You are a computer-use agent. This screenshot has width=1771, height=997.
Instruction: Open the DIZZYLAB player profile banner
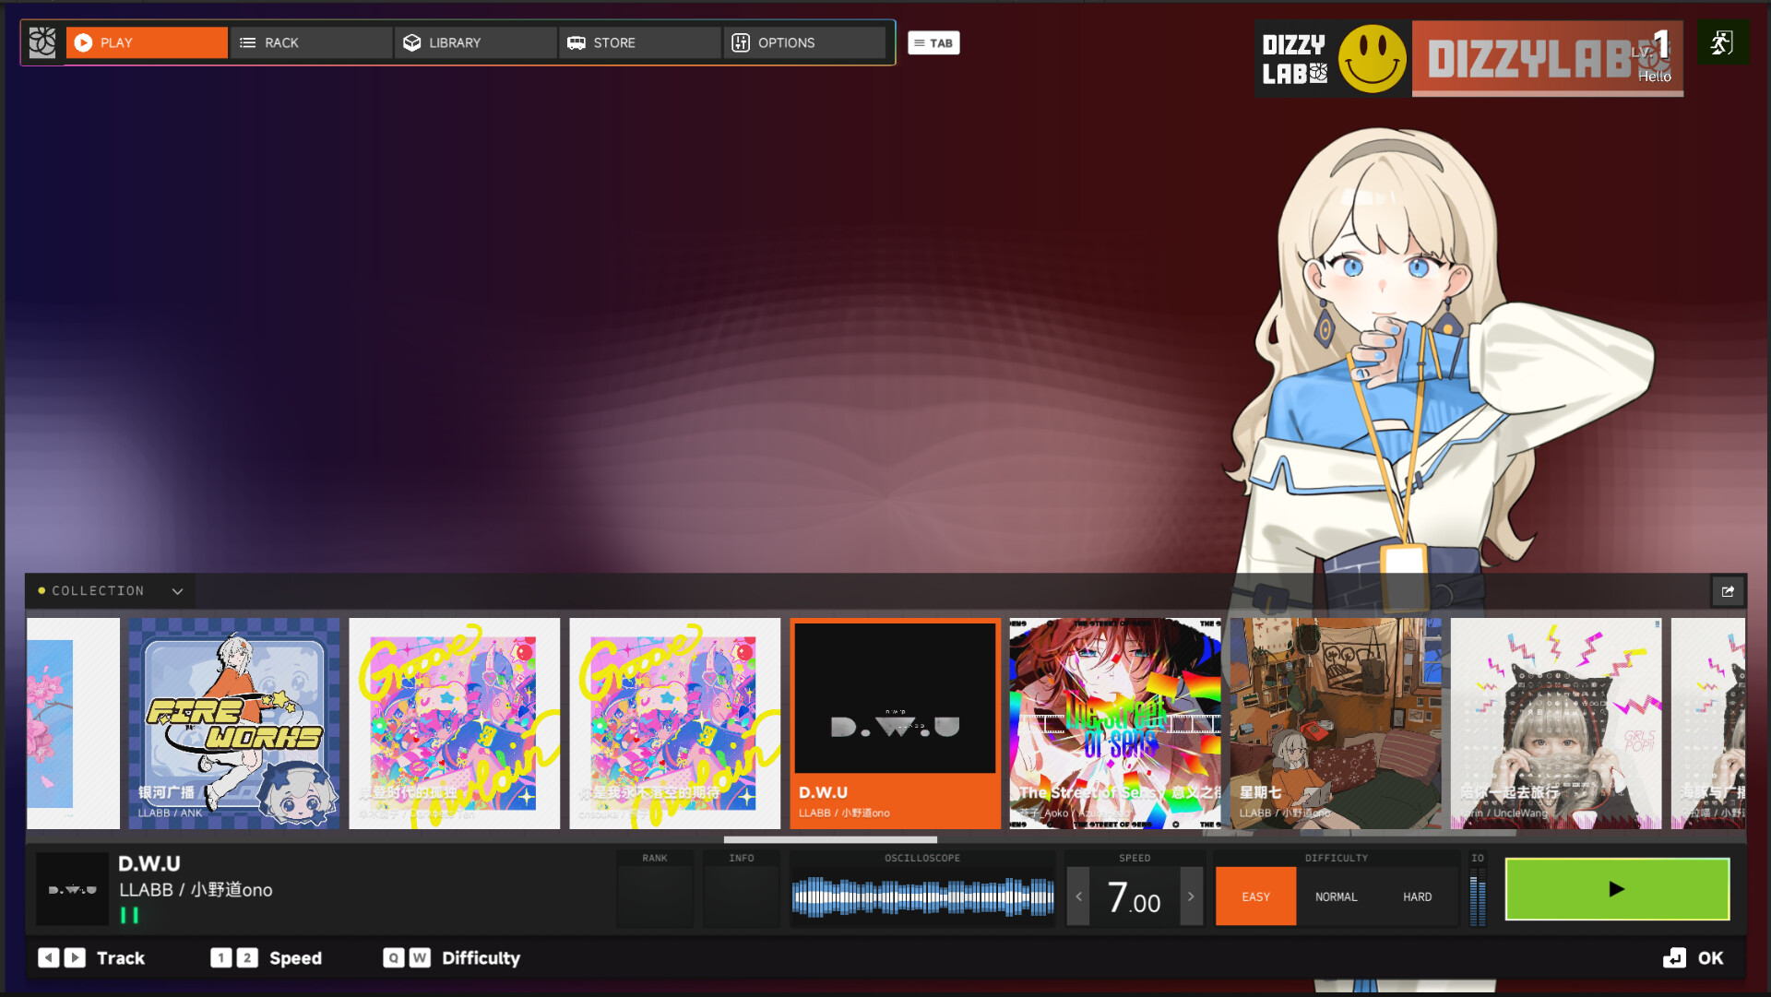(1547, 59)
